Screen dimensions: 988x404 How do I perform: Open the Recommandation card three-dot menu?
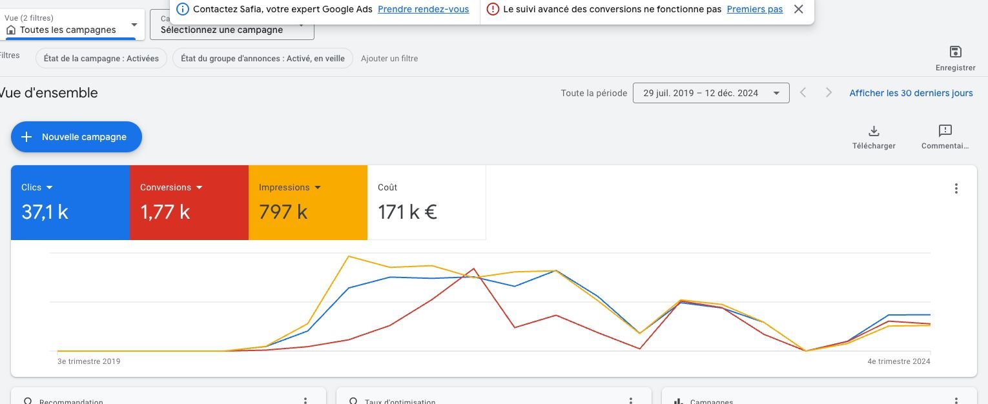pyautogui.click(x=305, y=401)
